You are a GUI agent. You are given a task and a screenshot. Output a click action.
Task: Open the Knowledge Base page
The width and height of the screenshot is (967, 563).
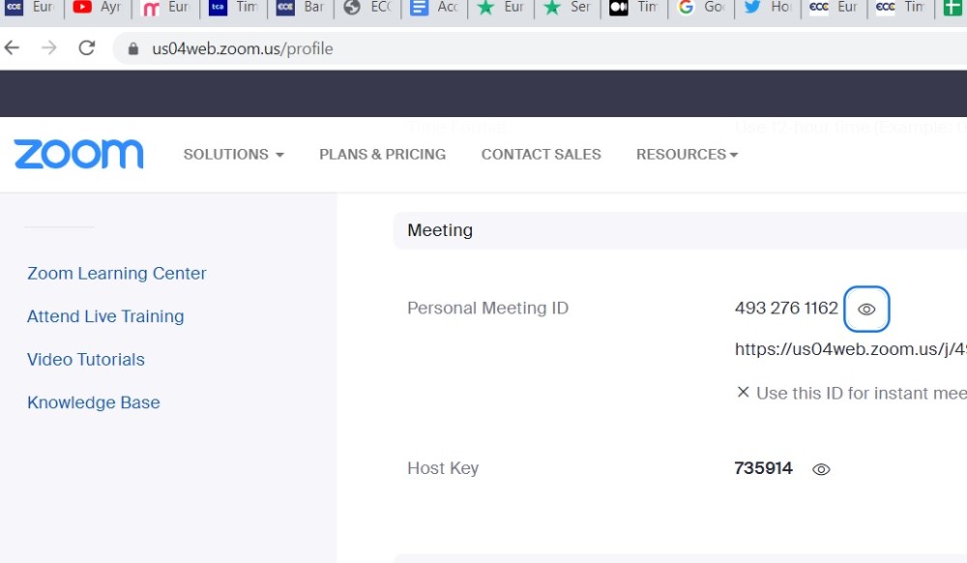click(x=93, y=402)
